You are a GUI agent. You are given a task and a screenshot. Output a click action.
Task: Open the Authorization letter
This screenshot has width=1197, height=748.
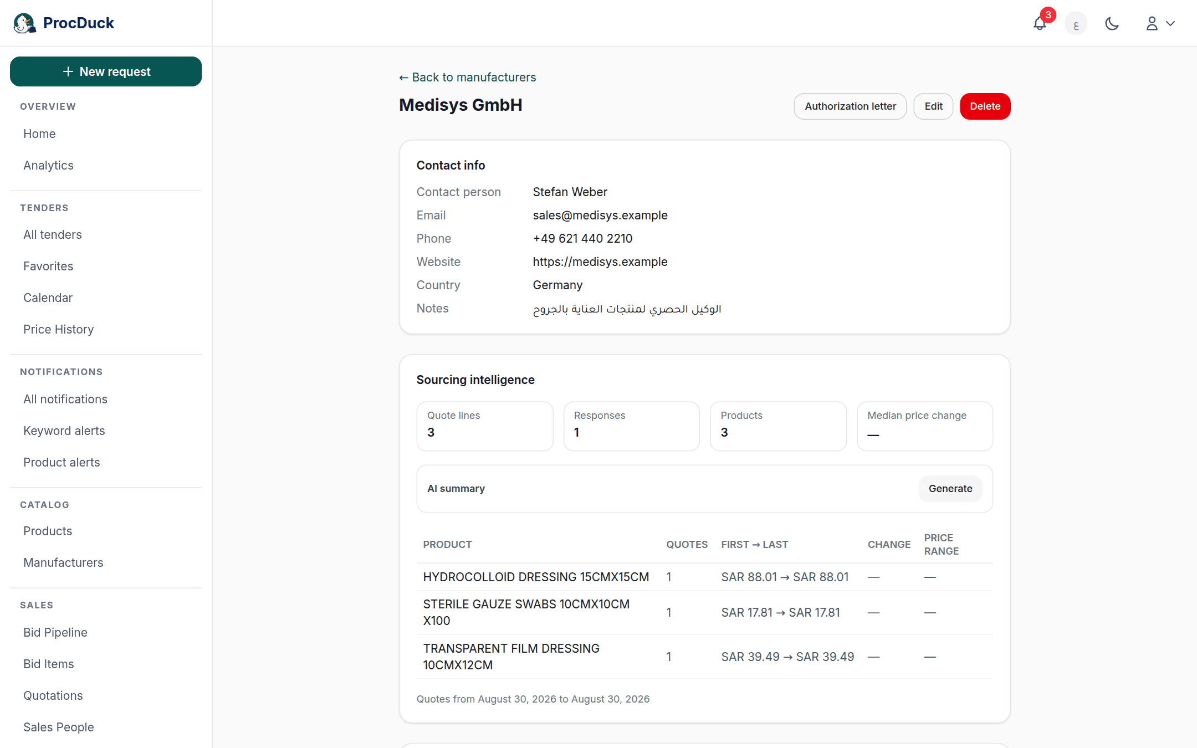click(850, 106)
